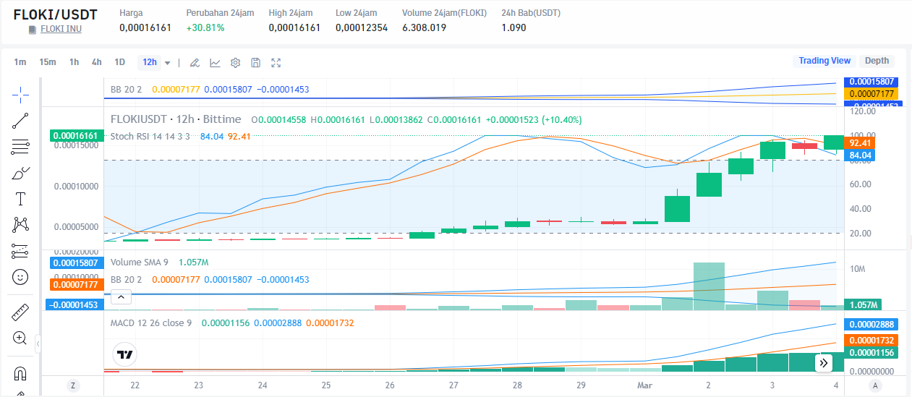Viewport: 912px width, 397px height.
Task: Click the 1.090 24h Bab(USDT) value
Action: click(x=513, y=27)
